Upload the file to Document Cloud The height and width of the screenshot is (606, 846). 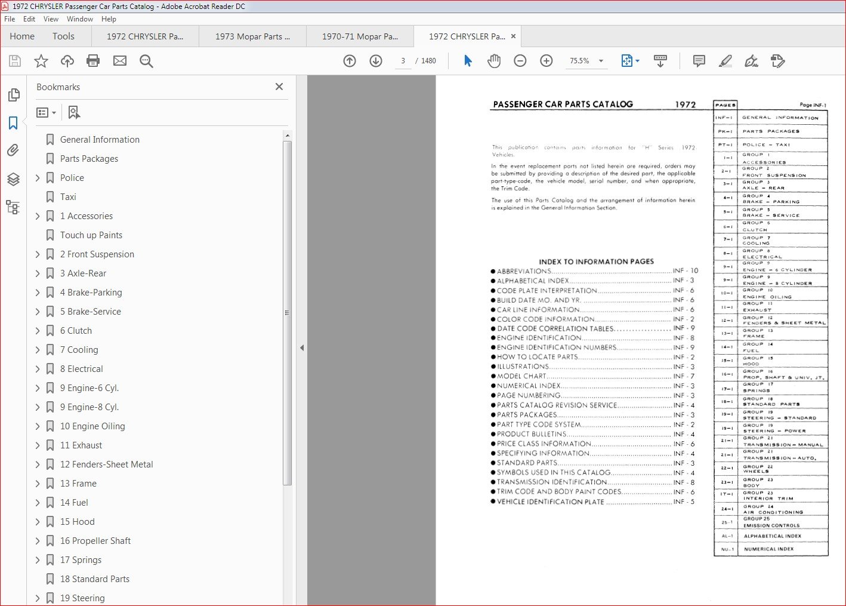[67, 61]
